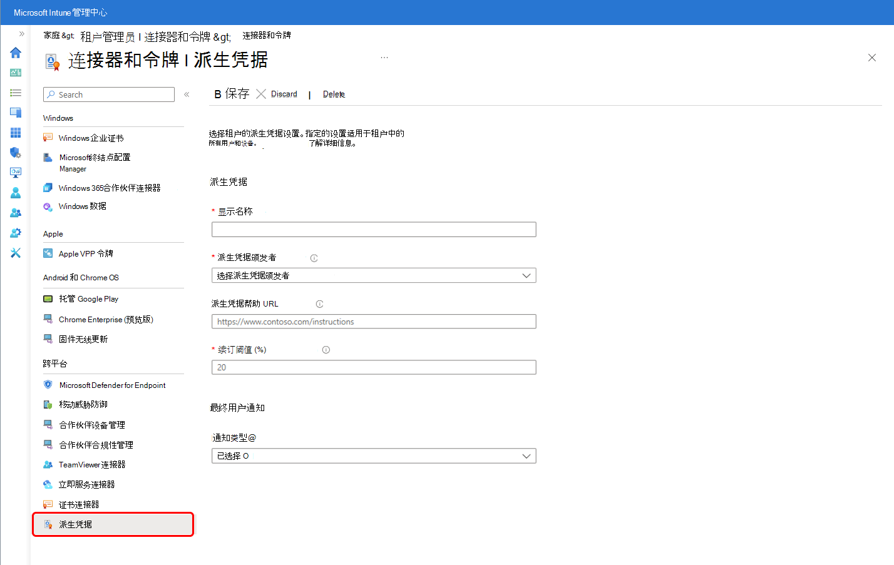Screen dimensions: 894x565
Task: Open the Users icon in navigation rail
Action: tap(16, 193)
